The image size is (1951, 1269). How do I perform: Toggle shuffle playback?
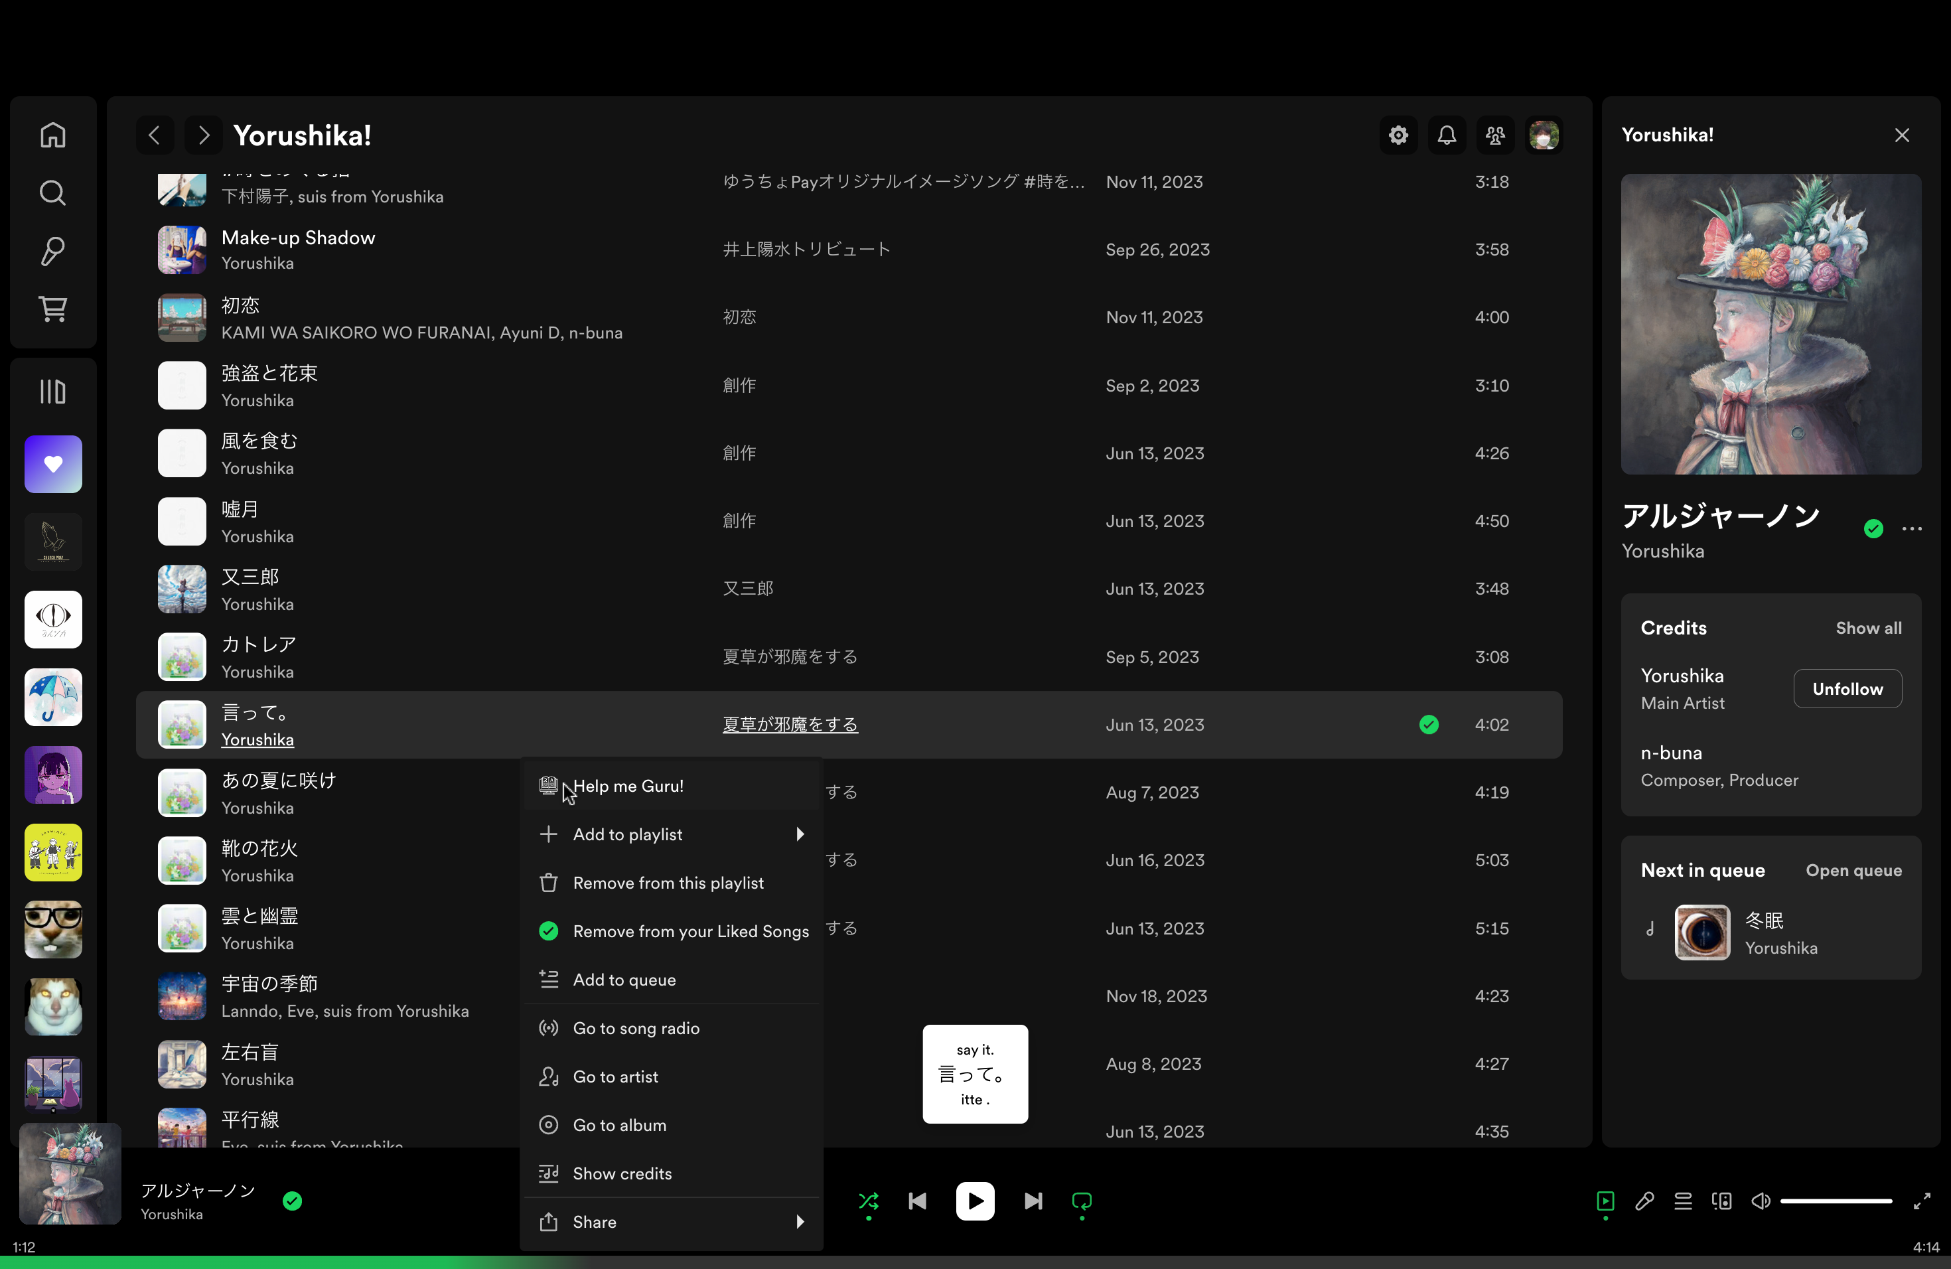point(869,1202)
